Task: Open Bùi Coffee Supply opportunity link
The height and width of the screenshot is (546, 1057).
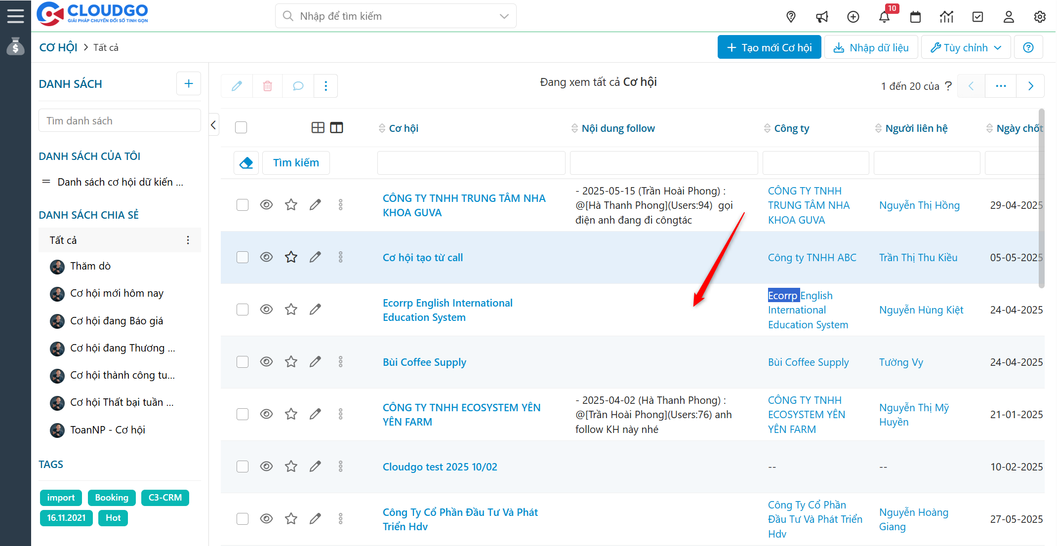Action: tap(424, 362)
